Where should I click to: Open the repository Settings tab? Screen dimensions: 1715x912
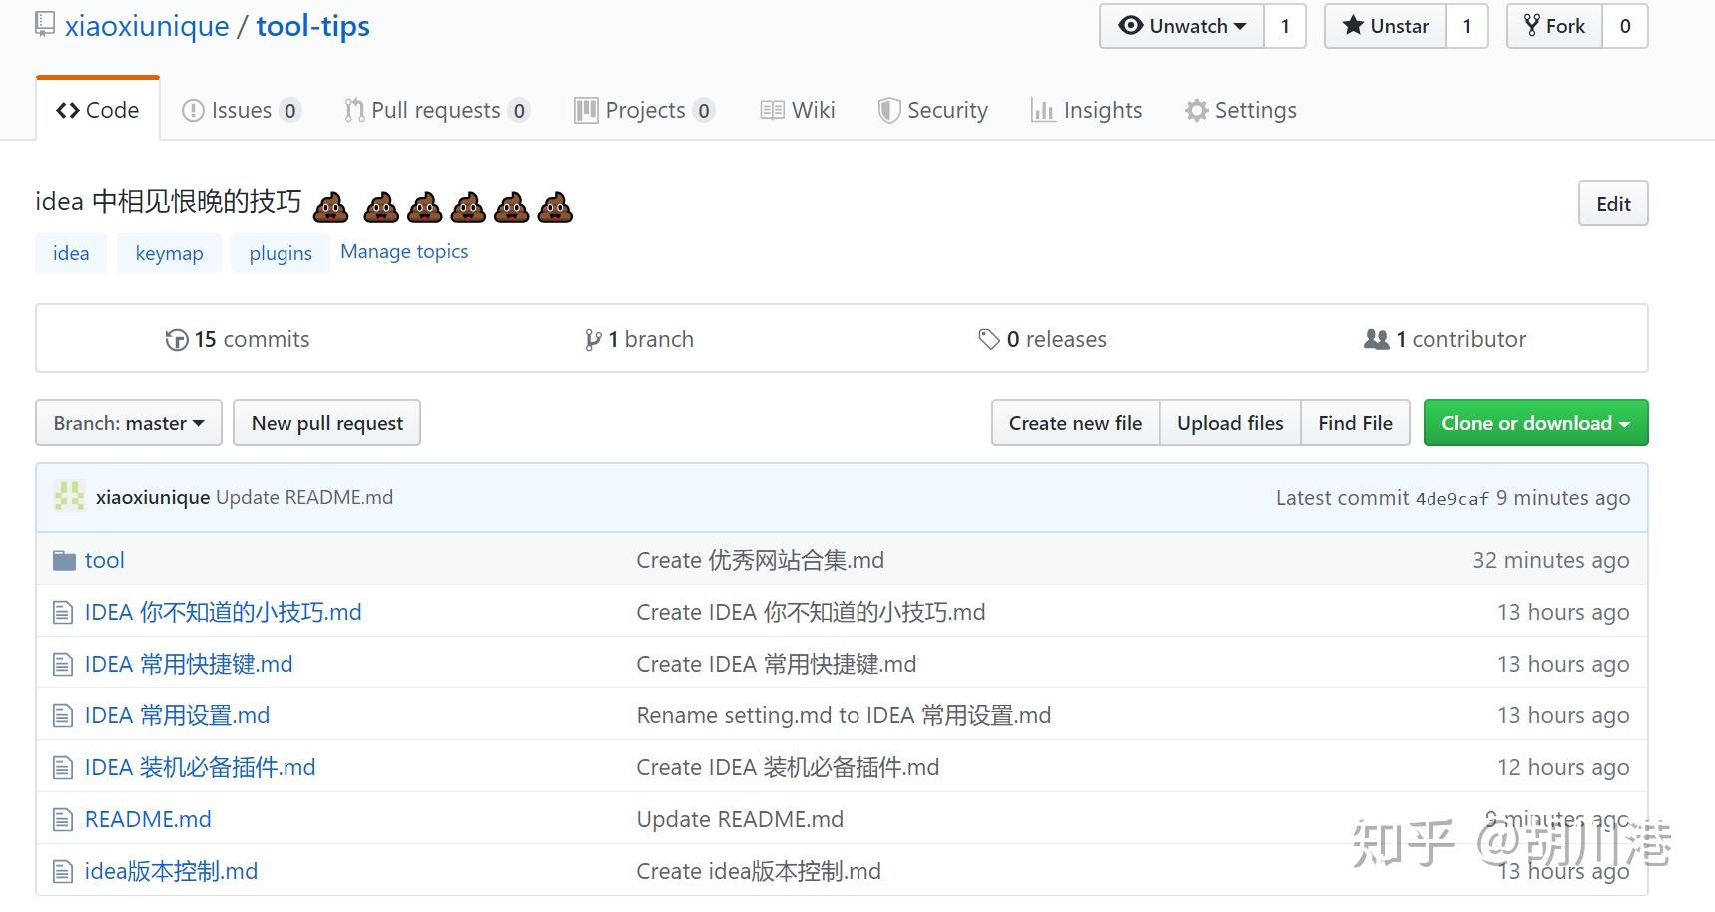pyautogui.click(x=1240, y=110)
